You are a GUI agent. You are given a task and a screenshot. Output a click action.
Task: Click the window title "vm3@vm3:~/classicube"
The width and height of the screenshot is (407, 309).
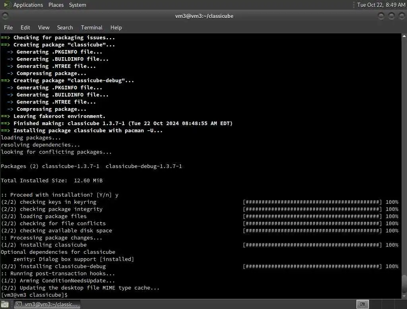204,16
